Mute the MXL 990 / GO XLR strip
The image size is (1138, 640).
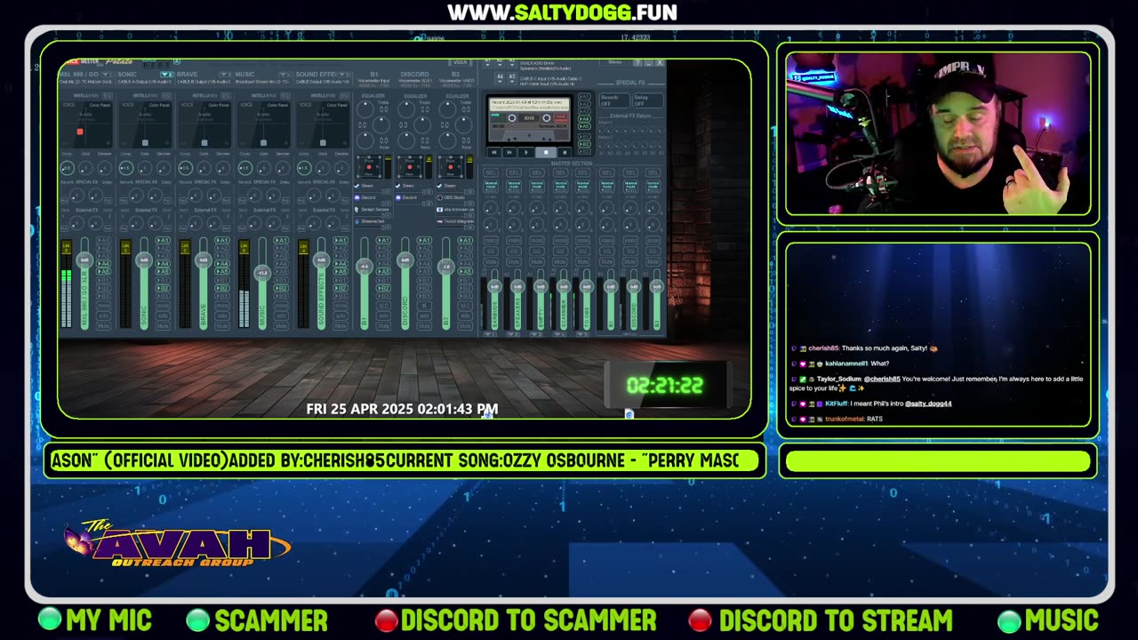click(x=104, y=325)
